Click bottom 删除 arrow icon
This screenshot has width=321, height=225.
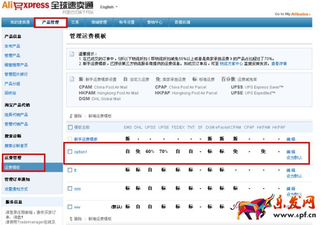[x=71, y=219]
